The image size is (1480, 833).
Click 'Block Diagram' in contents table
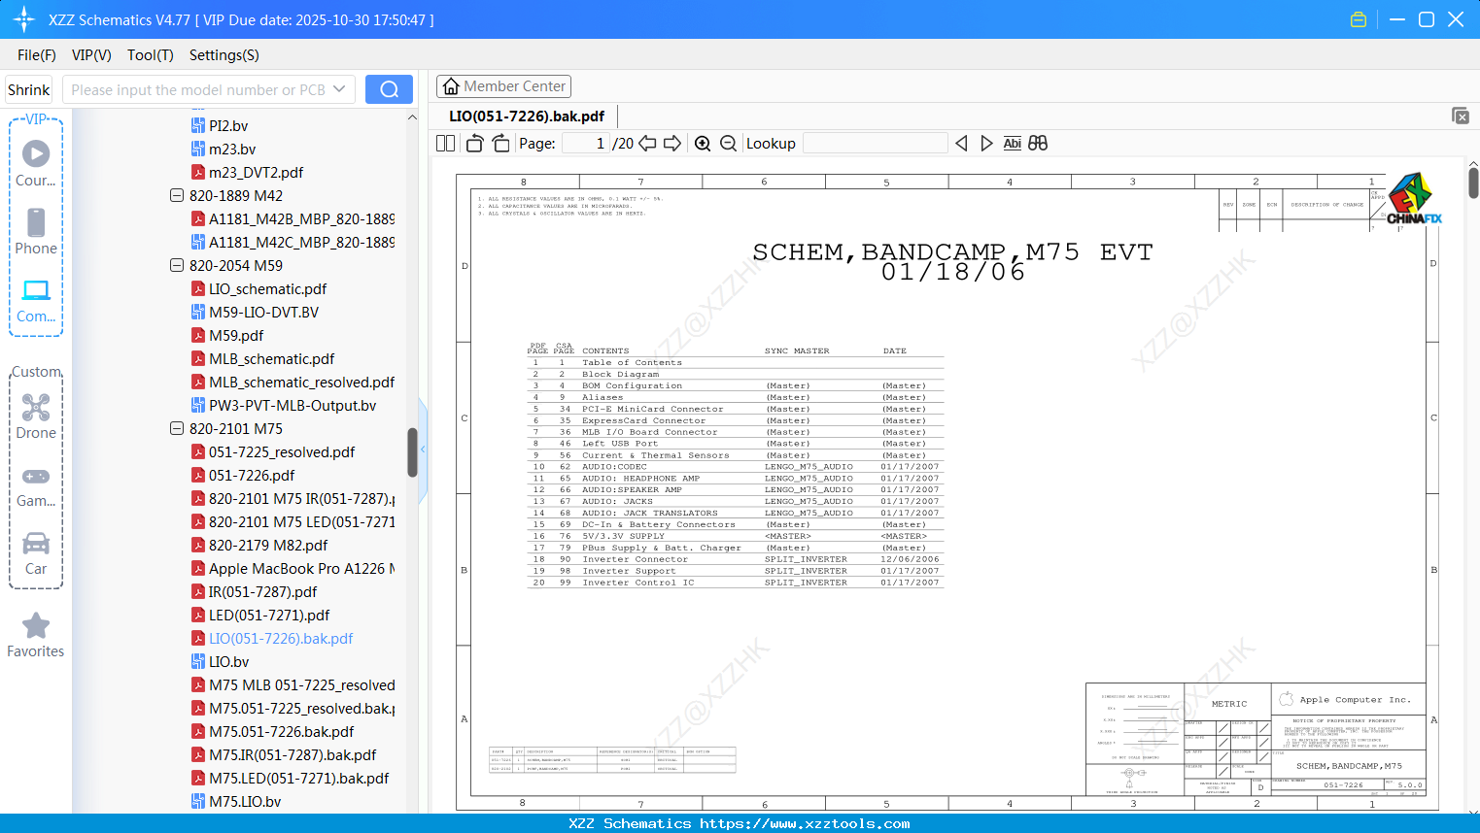[620, 374]
